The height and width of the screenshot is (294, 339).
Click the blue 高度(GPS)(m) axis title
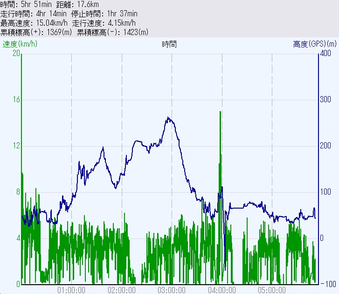coord(315,44)
